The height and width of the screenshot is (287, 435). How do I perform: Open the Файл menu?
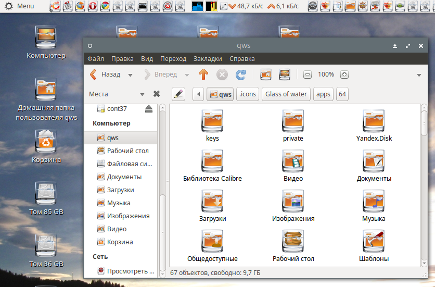pos(96,59)
